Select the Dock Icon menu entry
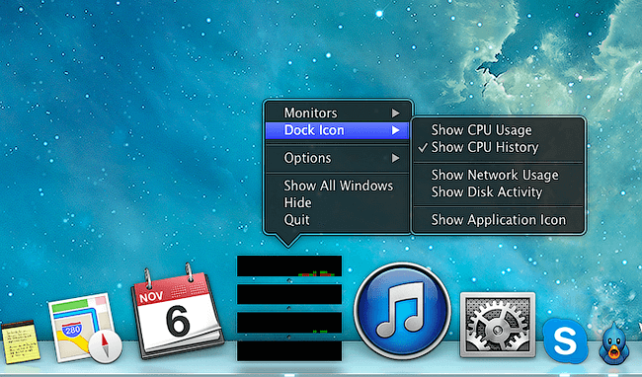The width and height of the screenshot is (642, 377). [338, 130]
